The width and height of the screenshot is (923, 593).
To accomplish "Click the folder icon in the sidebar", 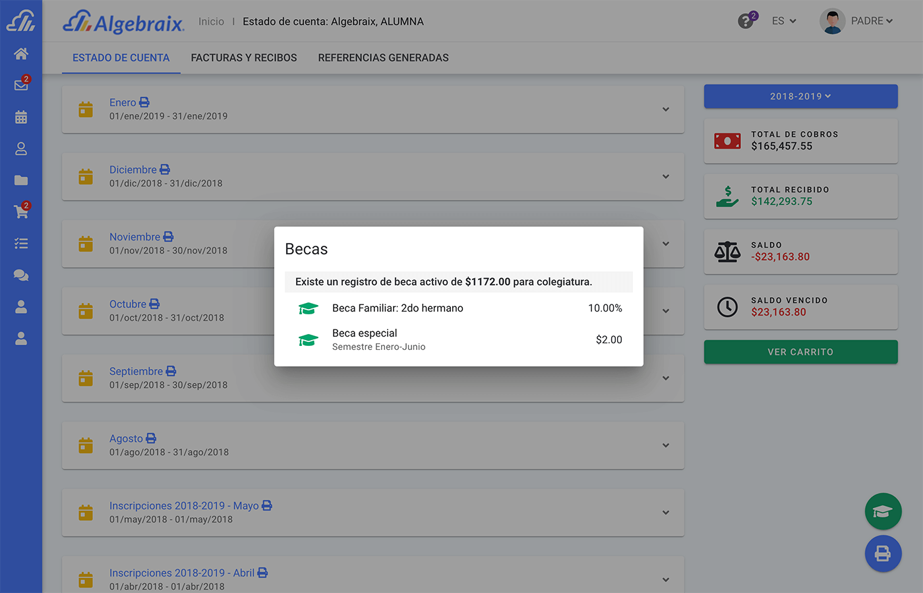I will [x=21, y=181].
